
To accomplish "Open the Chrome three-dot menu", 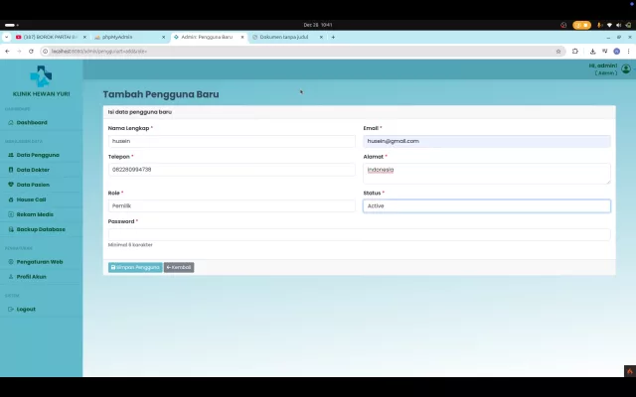I will point(628,52).
